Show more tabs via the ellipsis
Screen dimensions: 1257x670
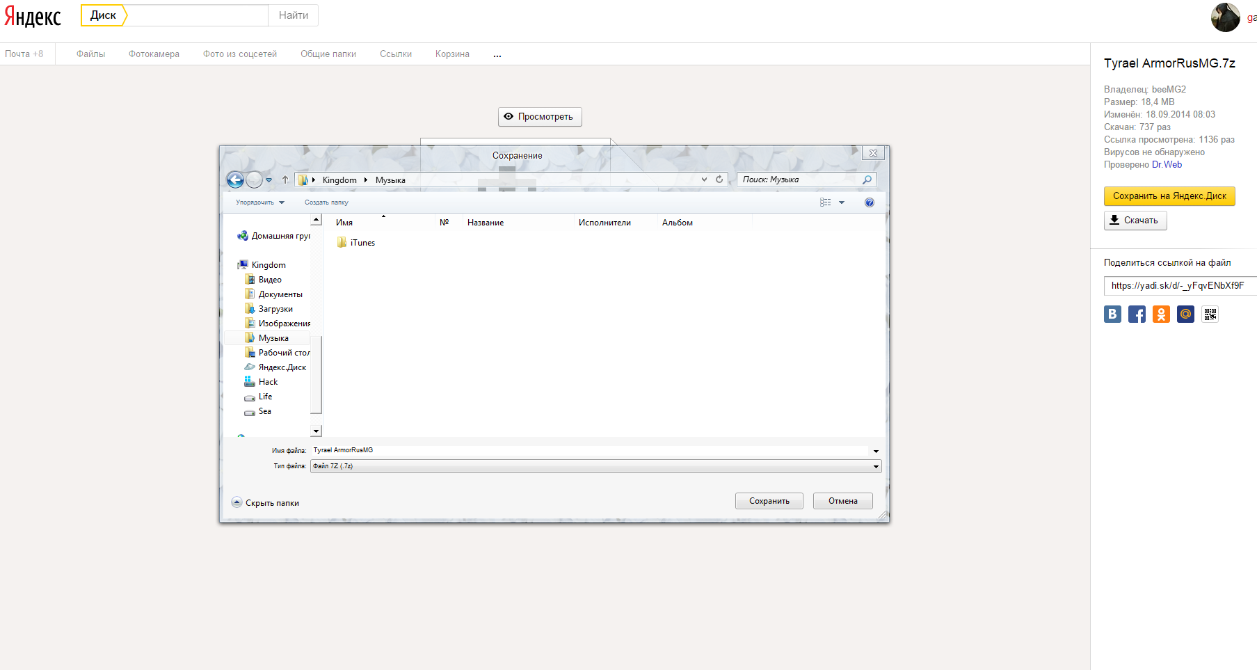(497, 54)
